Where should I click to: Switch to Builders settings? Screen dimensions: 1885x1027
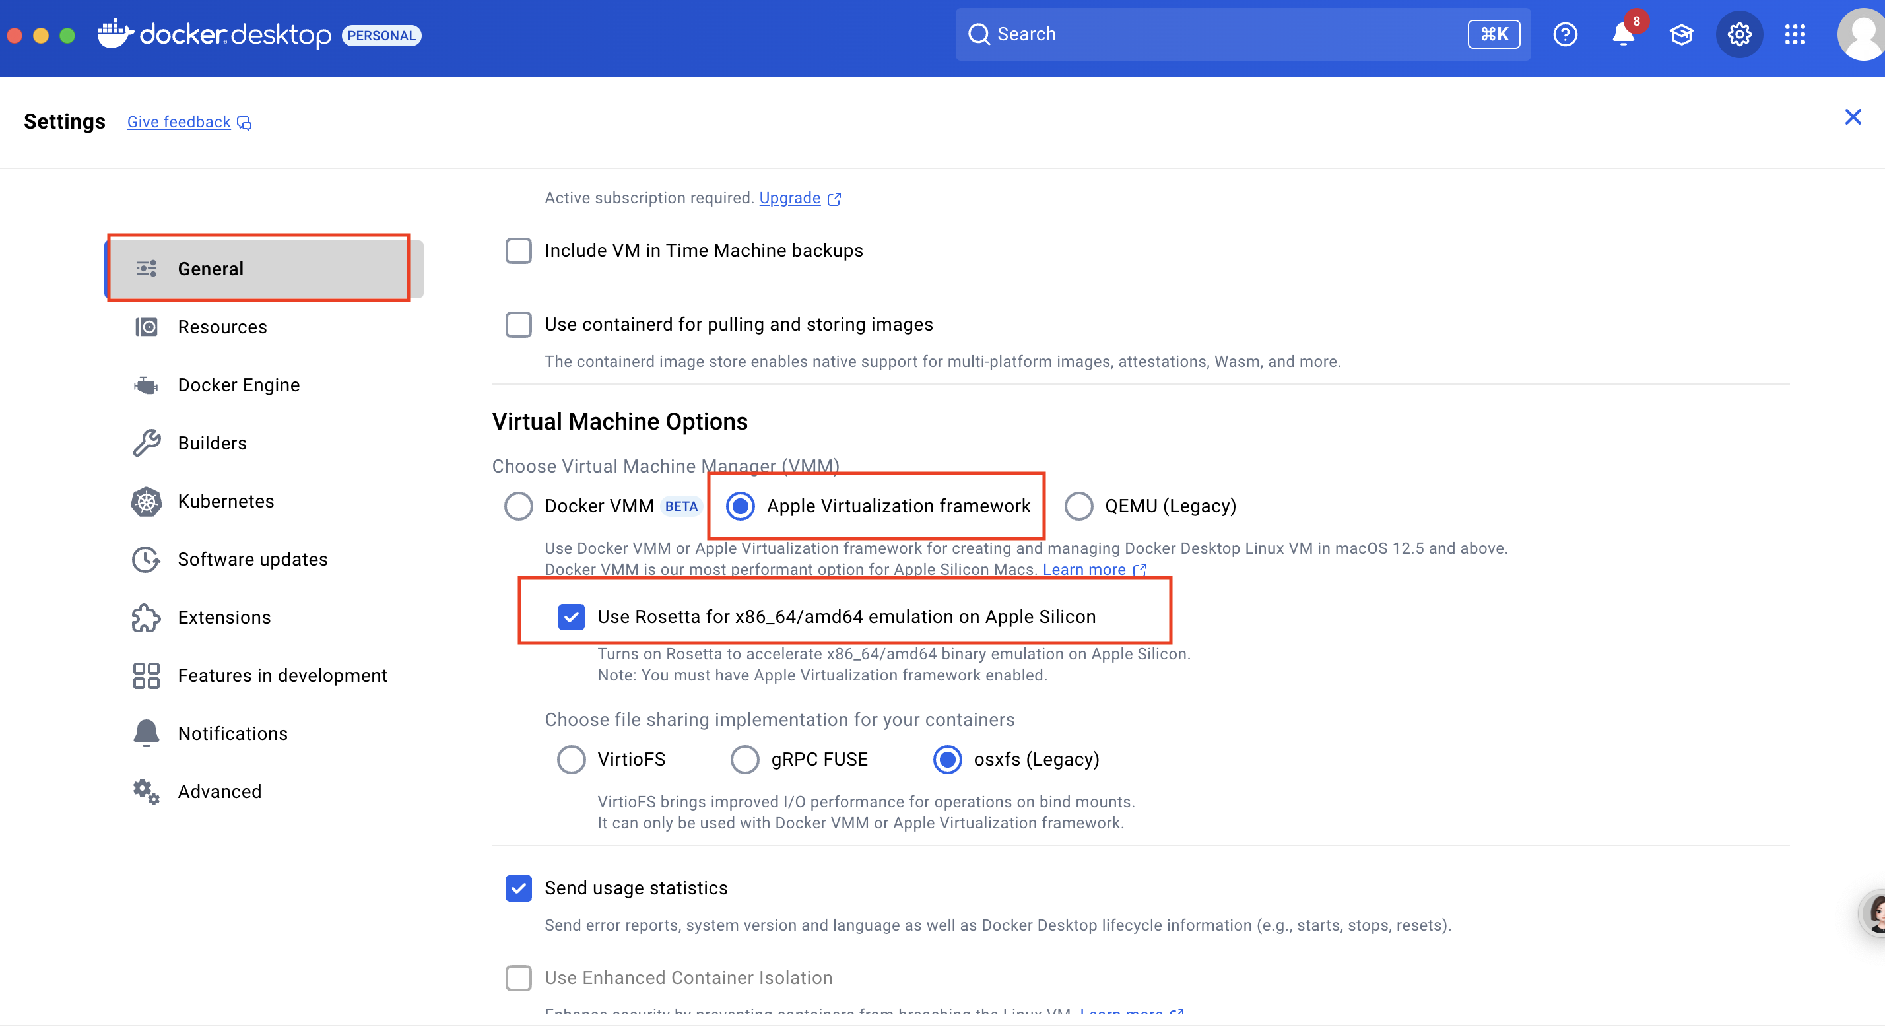pos(264,443)
